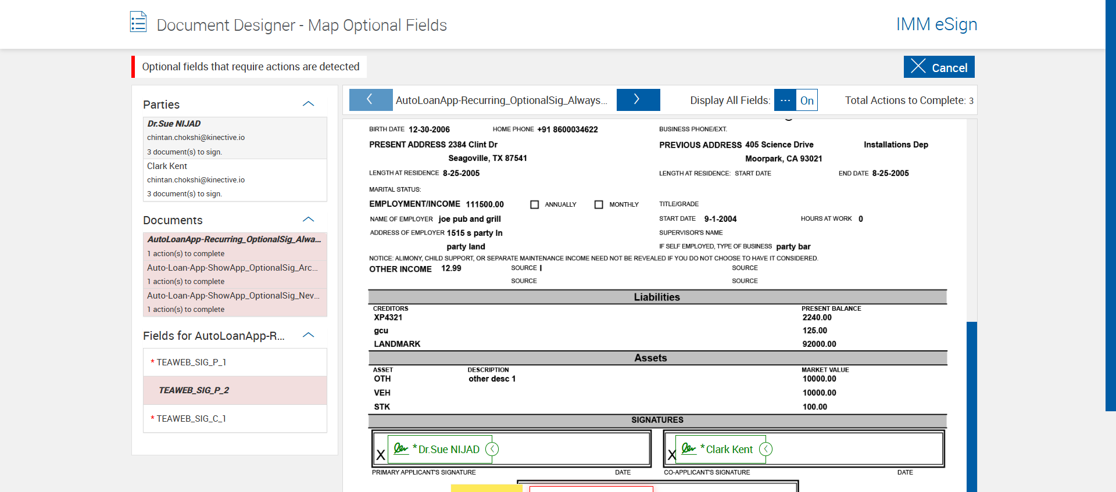Go to next document with right arrow

638,100
